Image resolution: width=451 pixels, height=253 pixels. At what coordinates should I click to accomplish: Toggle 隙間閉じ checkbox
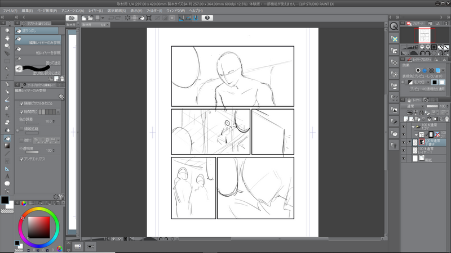click(x=21, y=112)
